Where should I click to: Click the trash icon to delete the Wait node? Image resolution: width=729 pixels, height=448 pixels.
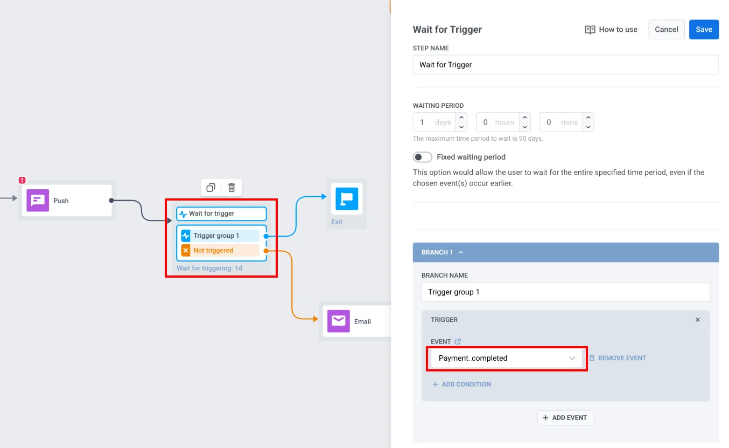[232, 188]
